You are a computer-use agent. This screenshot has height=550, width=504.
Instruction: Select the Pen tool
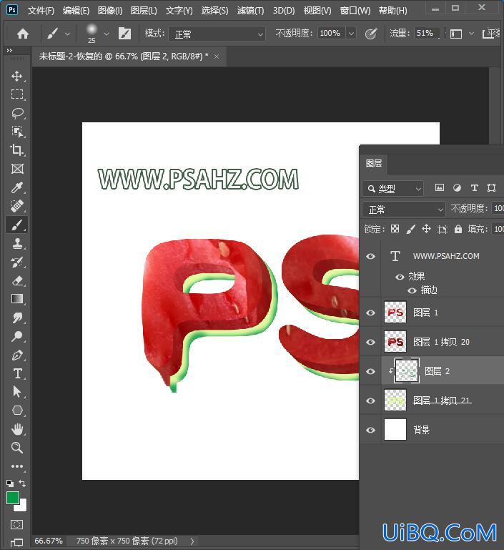click(17, 355)
